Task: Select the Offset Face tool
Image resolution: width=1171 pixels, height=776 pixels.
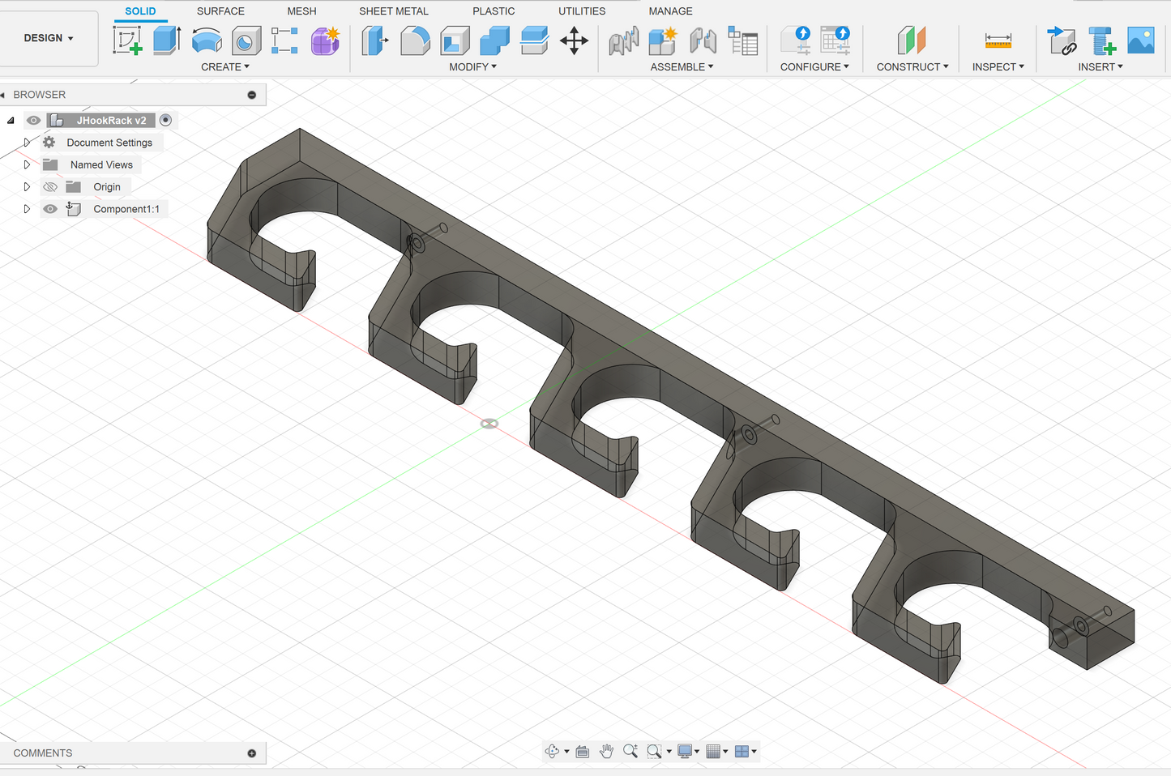Action: pyautogui.click(x=534, y=41)
